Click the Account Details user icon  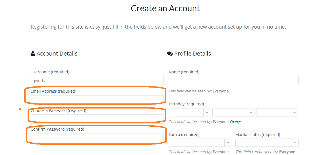[x=33, y=54]
